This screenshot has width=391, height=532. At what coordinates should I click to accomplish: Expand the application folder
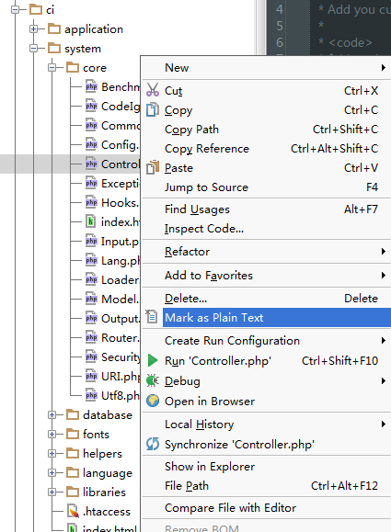coord(33,29)
